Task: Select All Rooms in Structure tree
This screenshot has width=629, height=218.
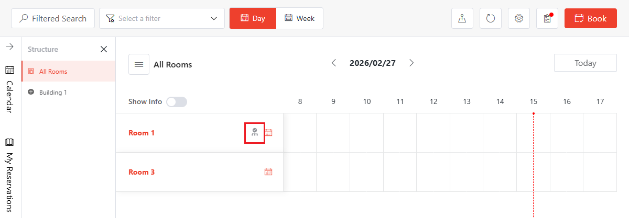Action: 53,71
